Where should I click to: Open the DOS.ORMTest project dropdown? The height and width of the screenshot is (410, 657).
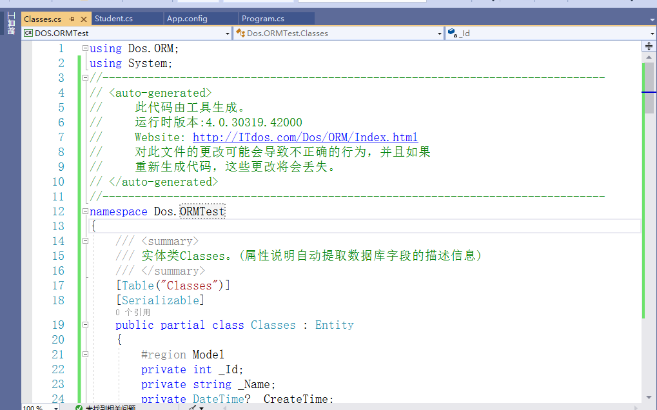click(x=227, y=33)
